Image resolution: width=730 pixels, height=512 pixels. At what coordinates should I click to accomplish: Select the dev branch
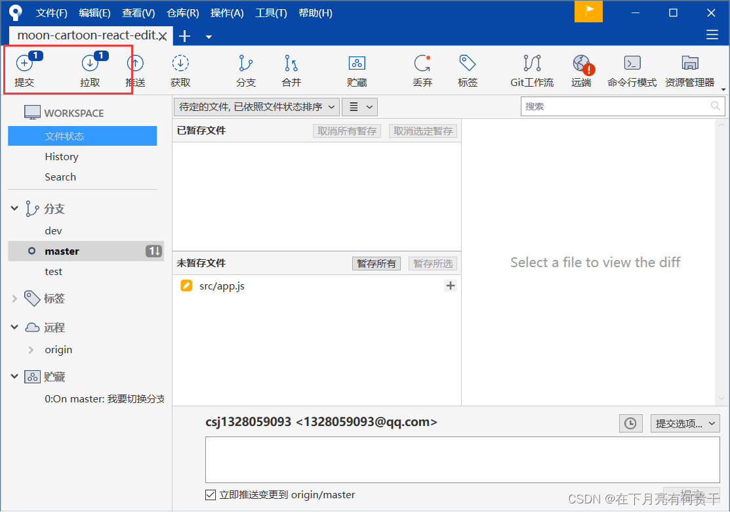(x=53, y=231)
